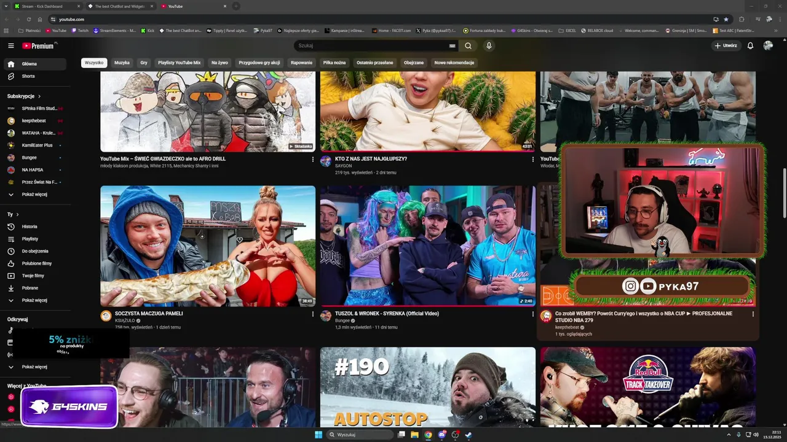Open Discord from the taskbar
Screen dimensions: 787x442
441,435
